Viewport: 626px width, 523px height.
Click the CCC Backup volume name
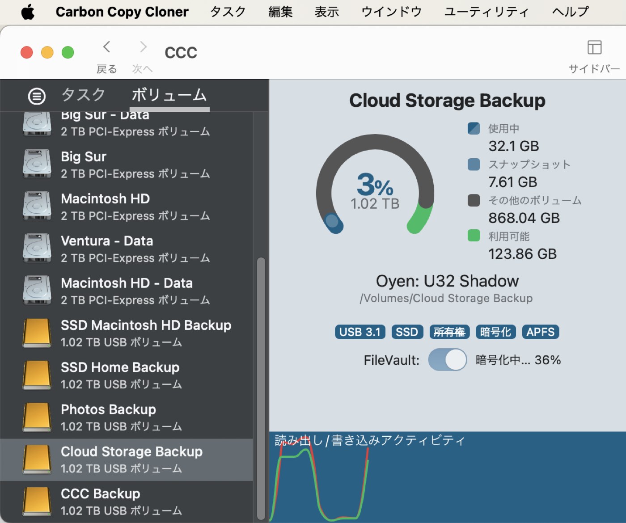click(x=101, y=493)
